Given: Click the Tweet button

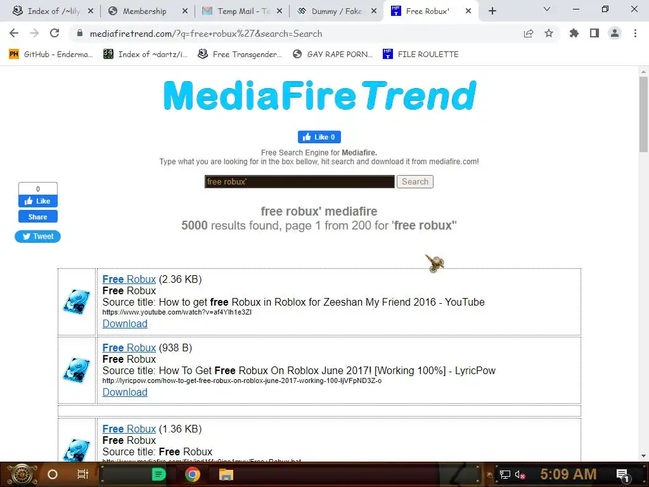Looking at the screenshot, I should pyautogui.click(x=37, y=237).
